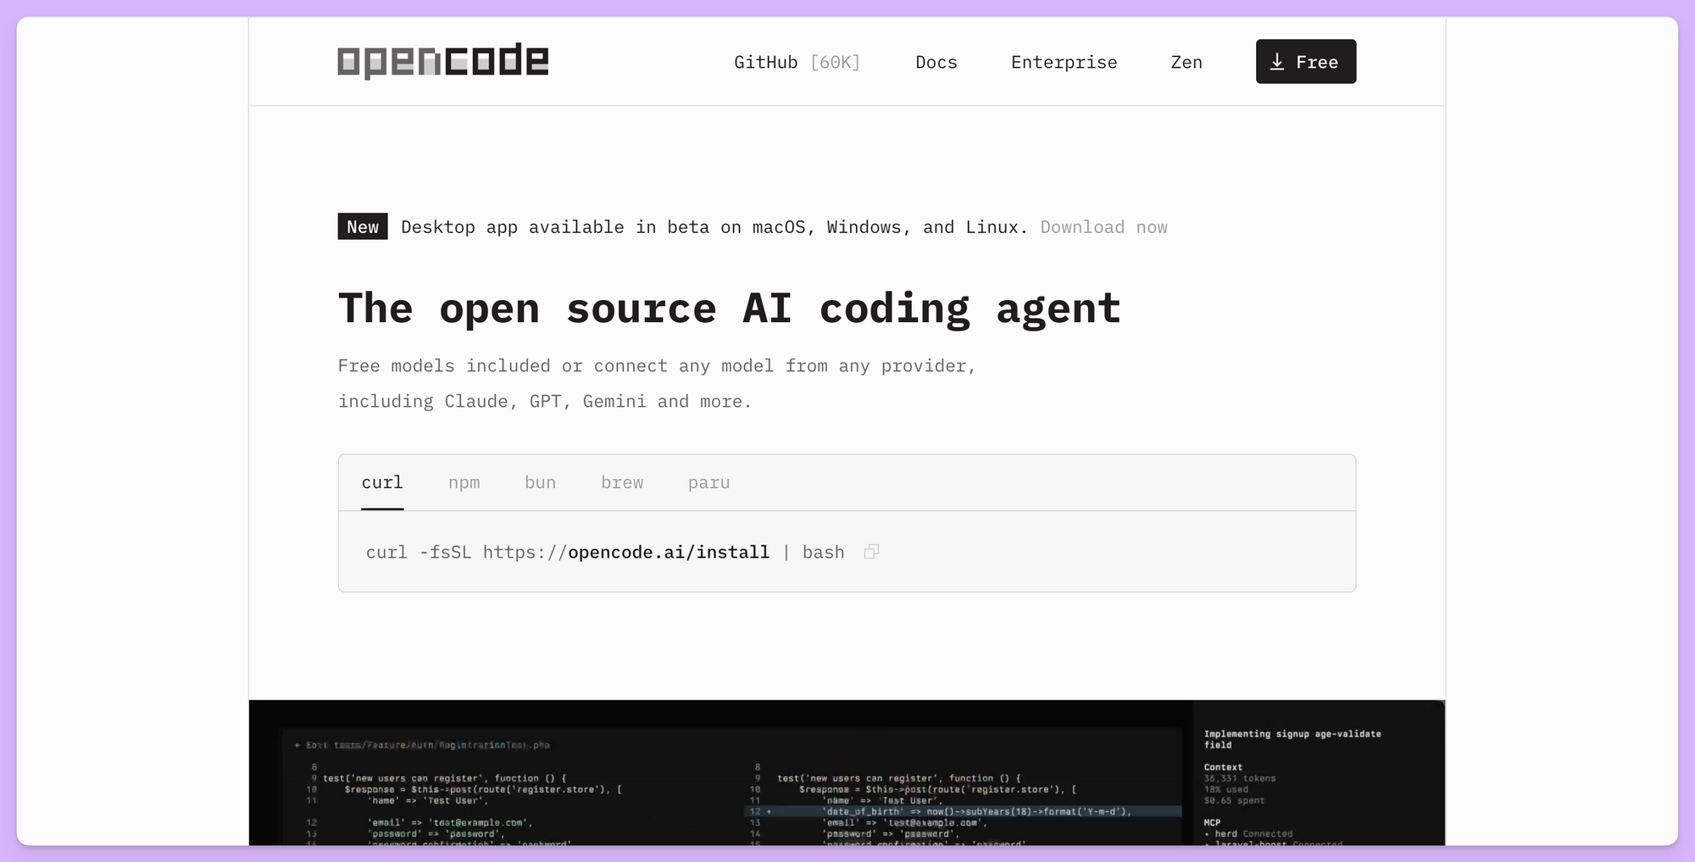Viewport: 1695px width, 862px height.
Task: Click the opencode logo
Action: [x=442, y=60]
